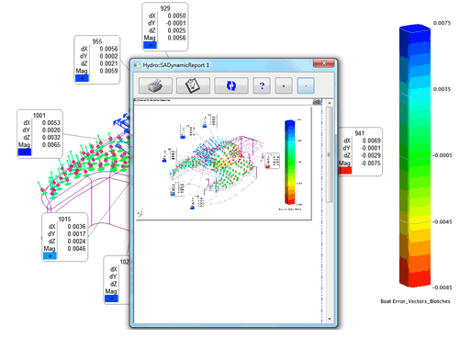
Task: Select the point 1001 callout title
Action: 39,116
